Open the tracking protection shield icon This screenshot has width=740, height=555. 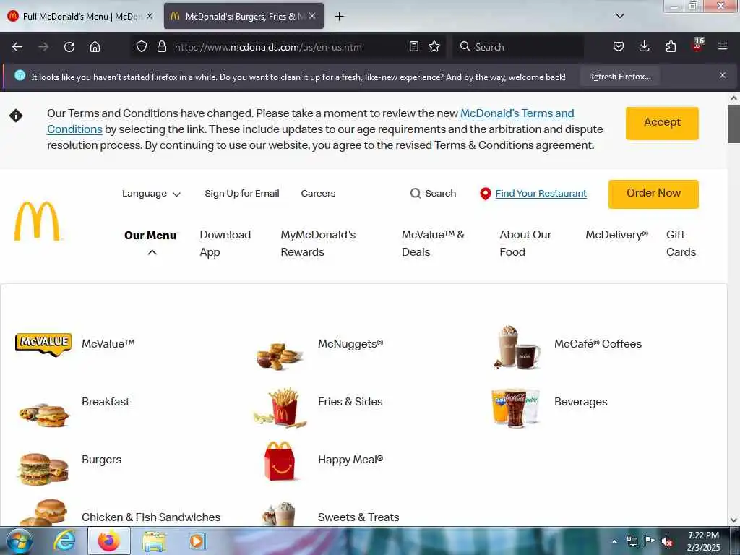tap(142, 47)
